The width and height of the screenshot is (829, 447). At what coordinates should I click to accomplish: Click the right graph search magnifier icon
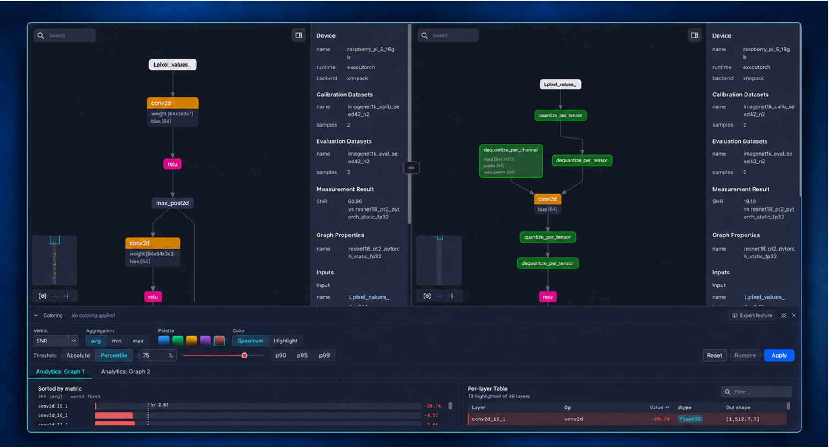(x=425, y=35)
